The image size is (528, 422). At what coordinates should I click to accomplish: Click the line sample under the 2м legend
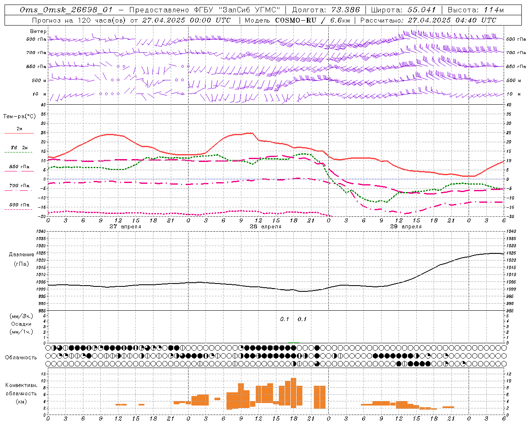(x=19, y=134)
